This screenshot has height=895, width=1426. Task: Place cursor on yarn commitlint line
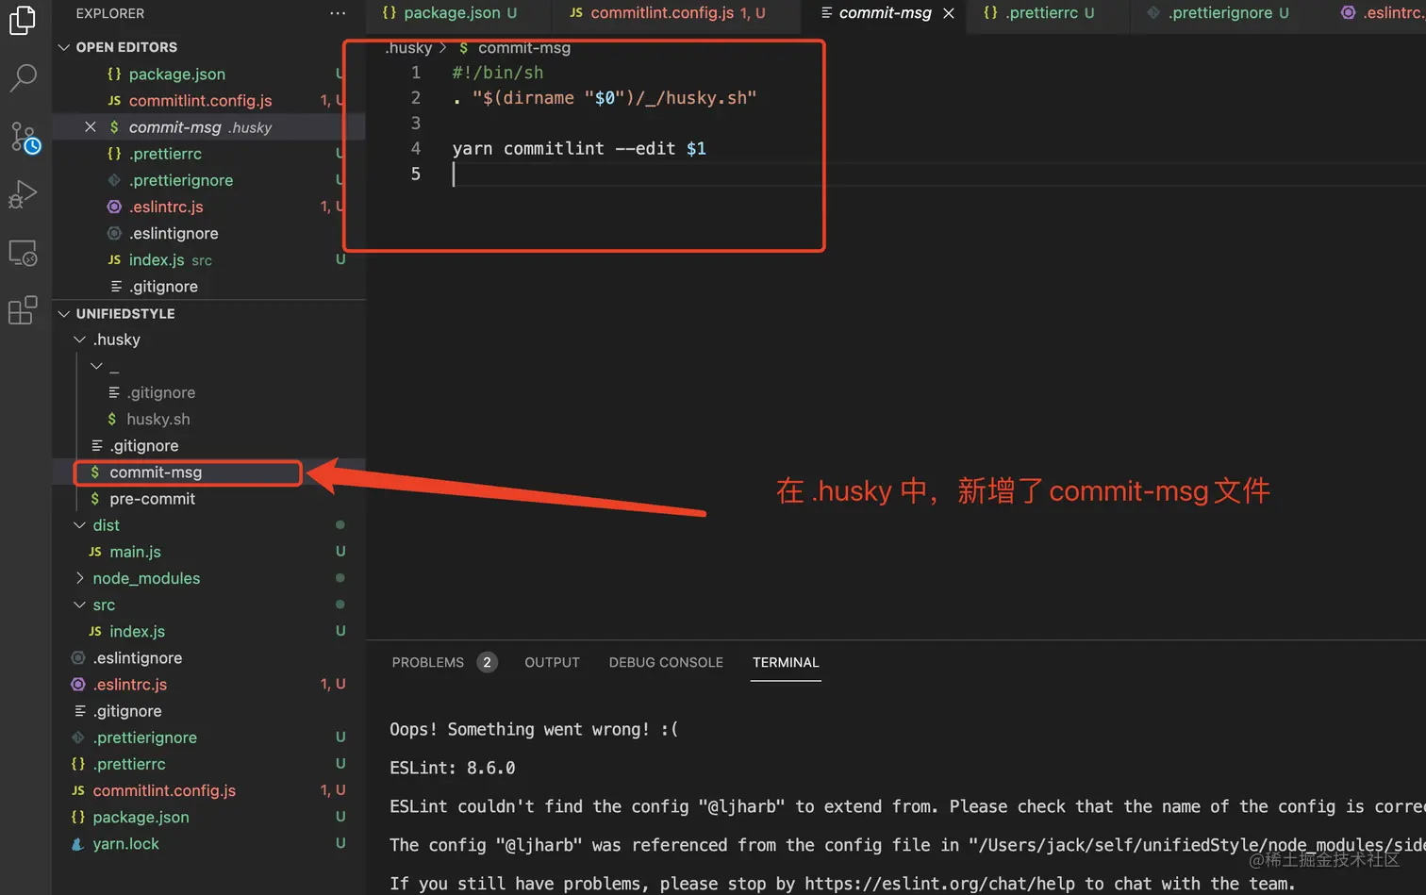(579, 148)
